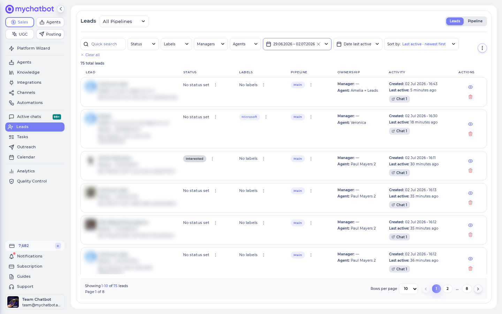Open Tasks in the sidebar
The image size is (502, 314).
click(35, 137)
